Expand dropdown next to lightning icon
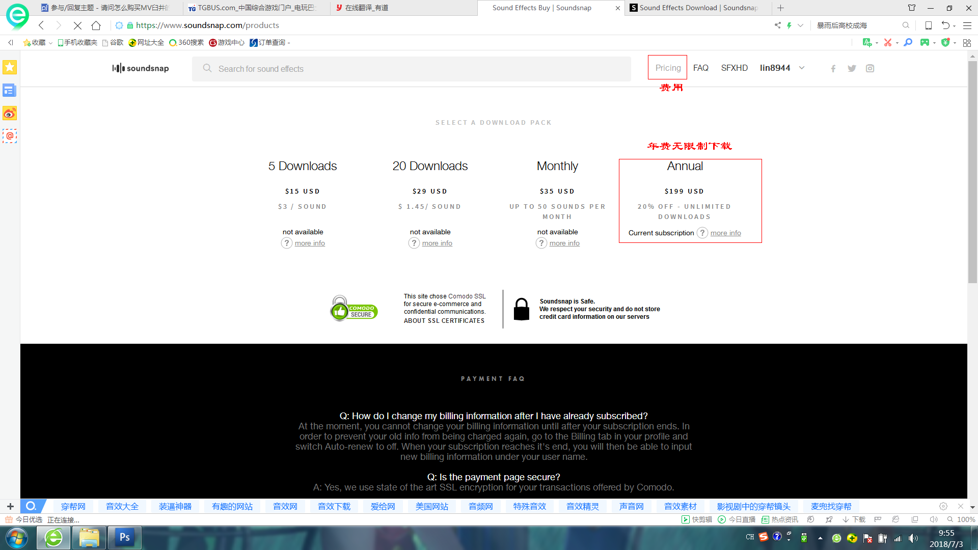 (800, 25)
